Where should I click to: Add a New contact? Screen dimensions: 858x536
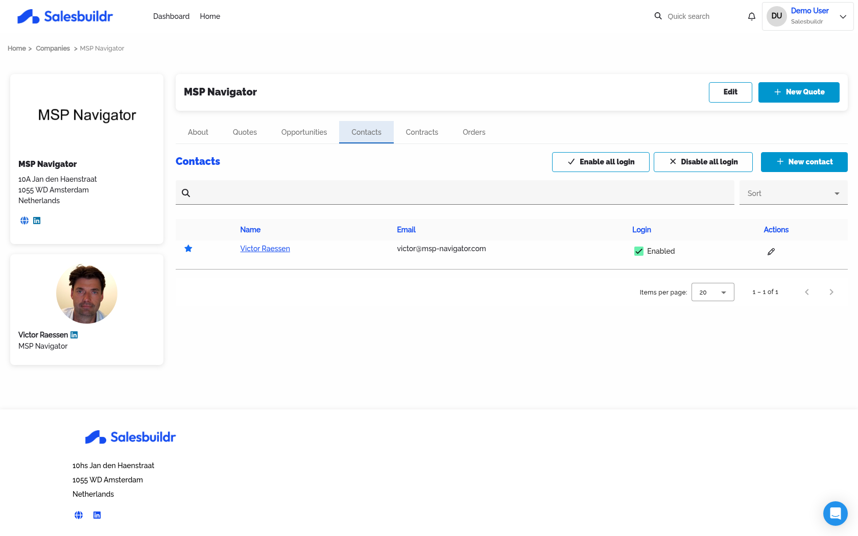pos(804,162)
